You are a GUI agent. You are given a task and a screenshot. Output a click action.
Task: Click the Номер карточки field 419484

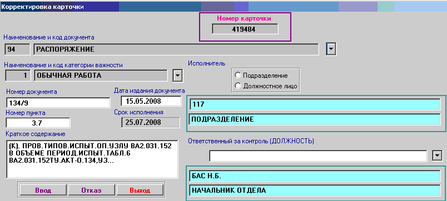tap(245, 29)
